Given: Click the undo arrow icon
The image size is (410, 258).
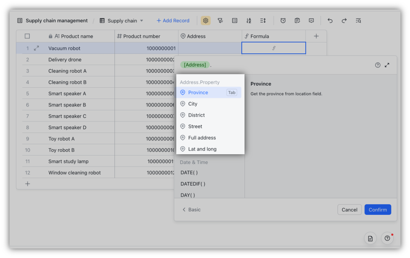Looking at the screenshot, I should [x=330, y=20].
